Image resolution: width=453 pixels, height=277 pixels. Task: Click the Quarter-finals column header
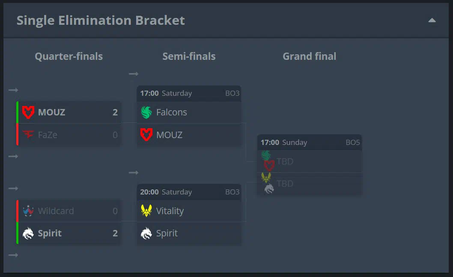[x=69, y=56]
